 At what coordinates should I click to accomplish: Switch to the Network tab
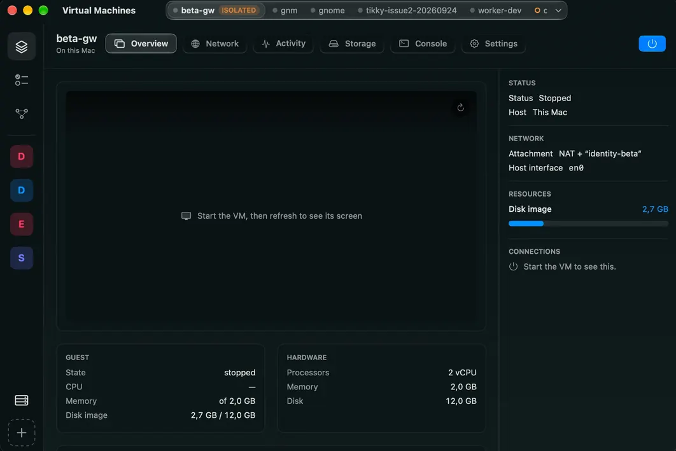point(215,43)
